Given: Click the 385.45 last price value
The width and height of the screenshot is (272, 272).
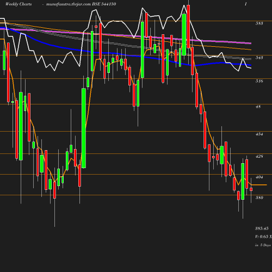Looking at the screenshot, I should (262, 228).
